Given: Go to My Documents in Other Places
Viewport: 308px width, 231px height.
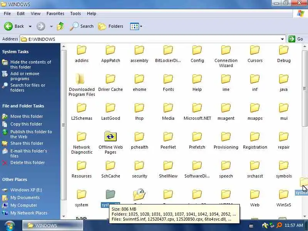Looking at the screenshot, I should point(25,198).
